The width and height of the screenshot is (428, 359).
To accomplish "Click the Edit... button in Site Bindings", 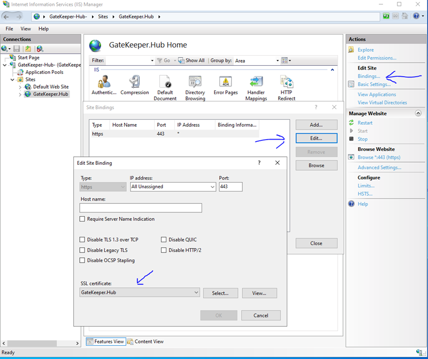I will point(316,138).
